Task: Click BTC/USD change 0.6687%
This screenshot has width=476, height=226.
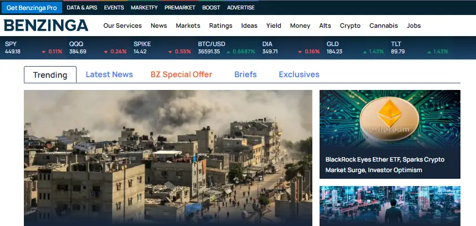Action: [x=244, y=52]
